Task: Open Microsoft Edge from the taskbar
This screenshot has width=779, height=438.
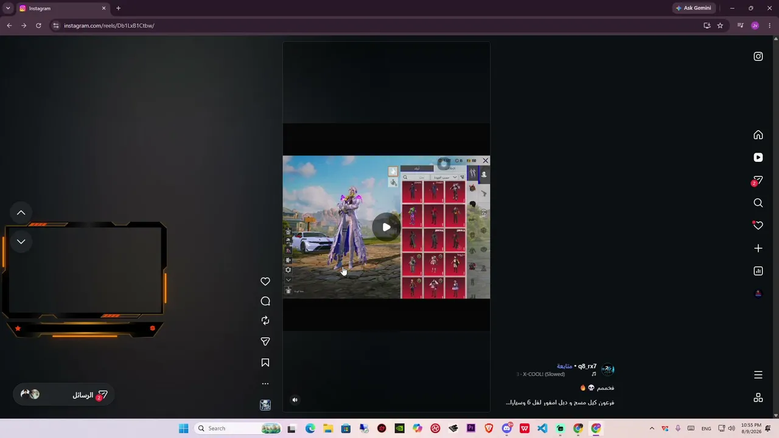Action: click(x=310, y=428)
